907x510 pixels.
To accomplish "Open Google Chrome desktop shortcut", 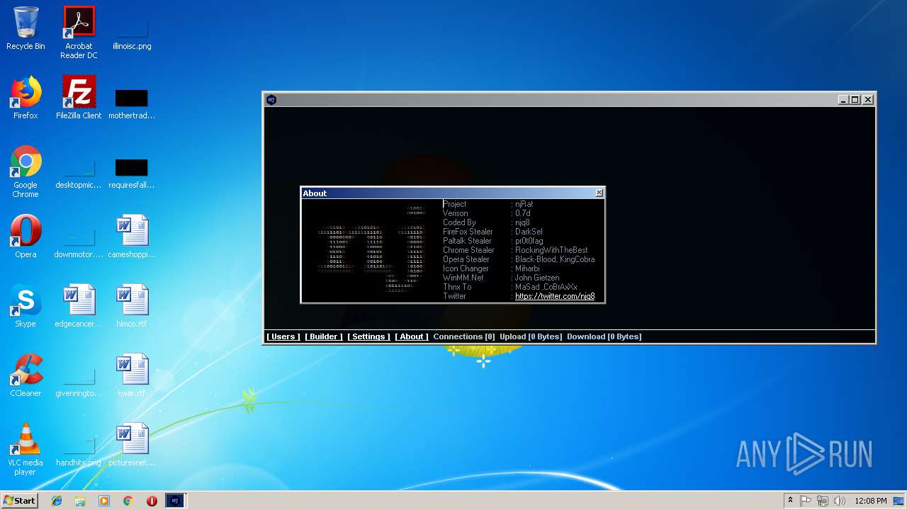I will pyautogui.click(x=26, y=171).
